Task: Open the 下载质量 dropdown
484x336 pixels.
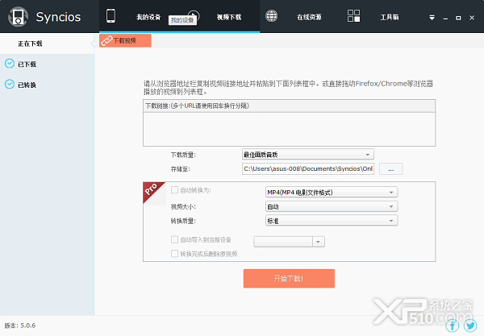Action: (308, 155)
